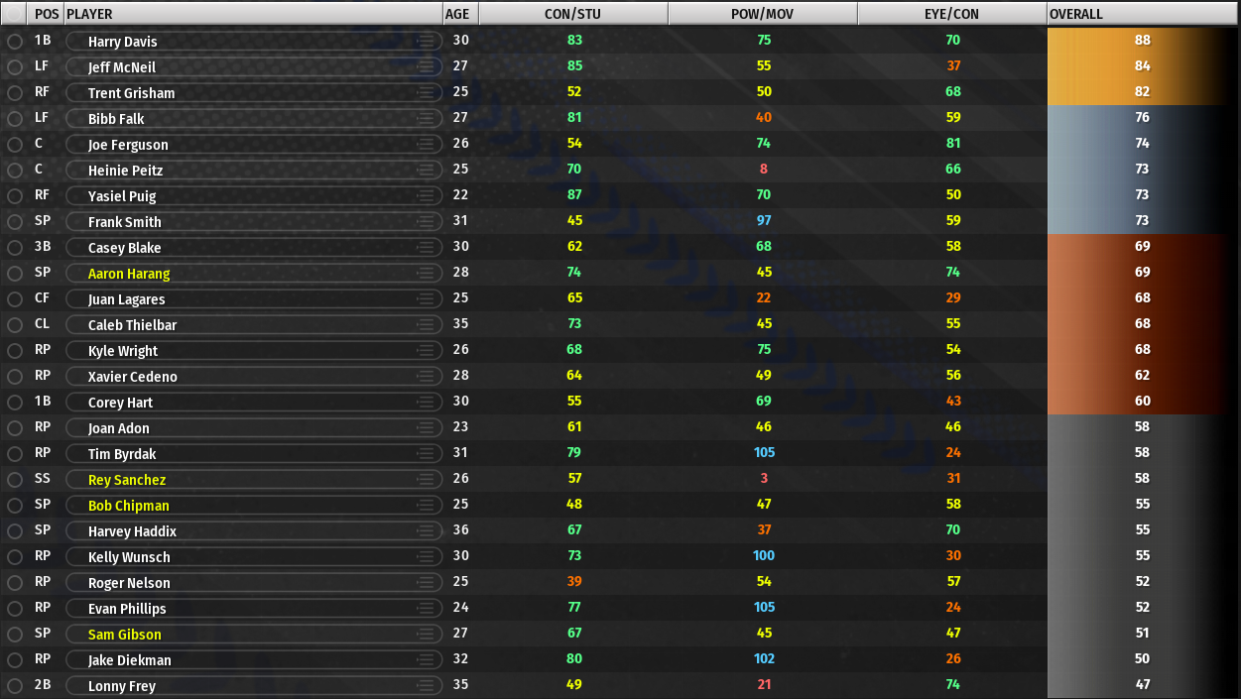Sort by the OVERALL column header
This screenshot has height=699, width=1241.
pyautogui.click(x=1143, y=14)
